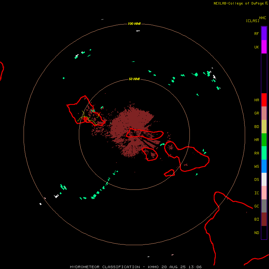Viewport: 269px width, 269px height.
Task: Select the GR pink-brown legend swatch
Action: coord(264,113)
